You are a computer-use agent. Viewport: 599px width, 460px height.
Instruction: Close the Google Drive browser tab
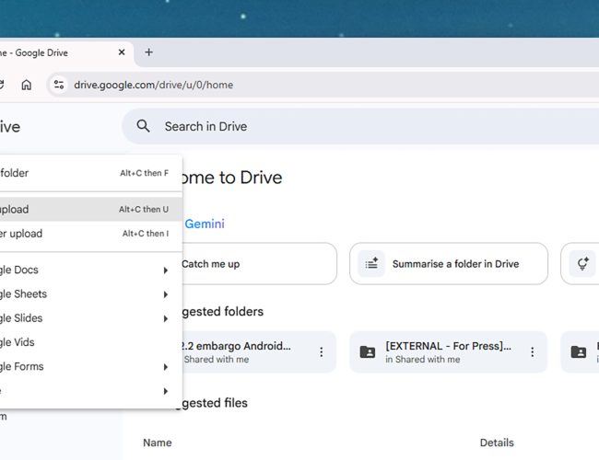[122, 52]
